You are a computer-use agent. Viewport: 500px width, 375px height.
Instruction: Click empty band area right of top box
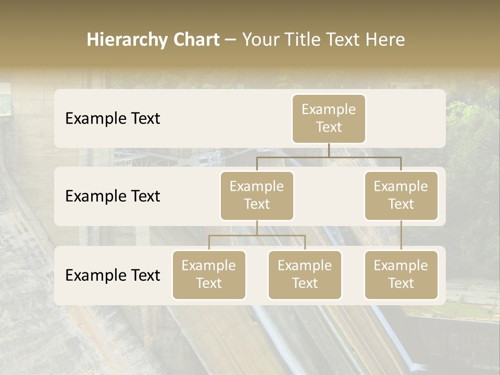[x=406, y=119]
